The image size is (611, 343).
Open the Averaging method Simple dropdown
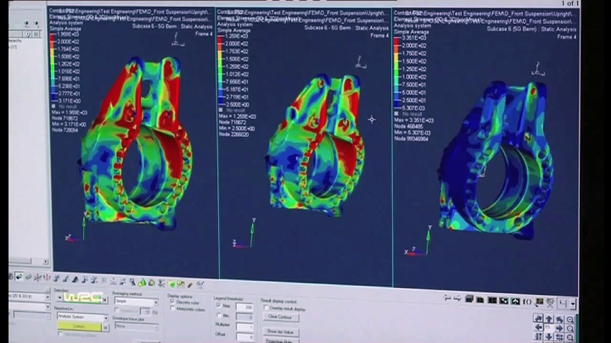[136, 302]
